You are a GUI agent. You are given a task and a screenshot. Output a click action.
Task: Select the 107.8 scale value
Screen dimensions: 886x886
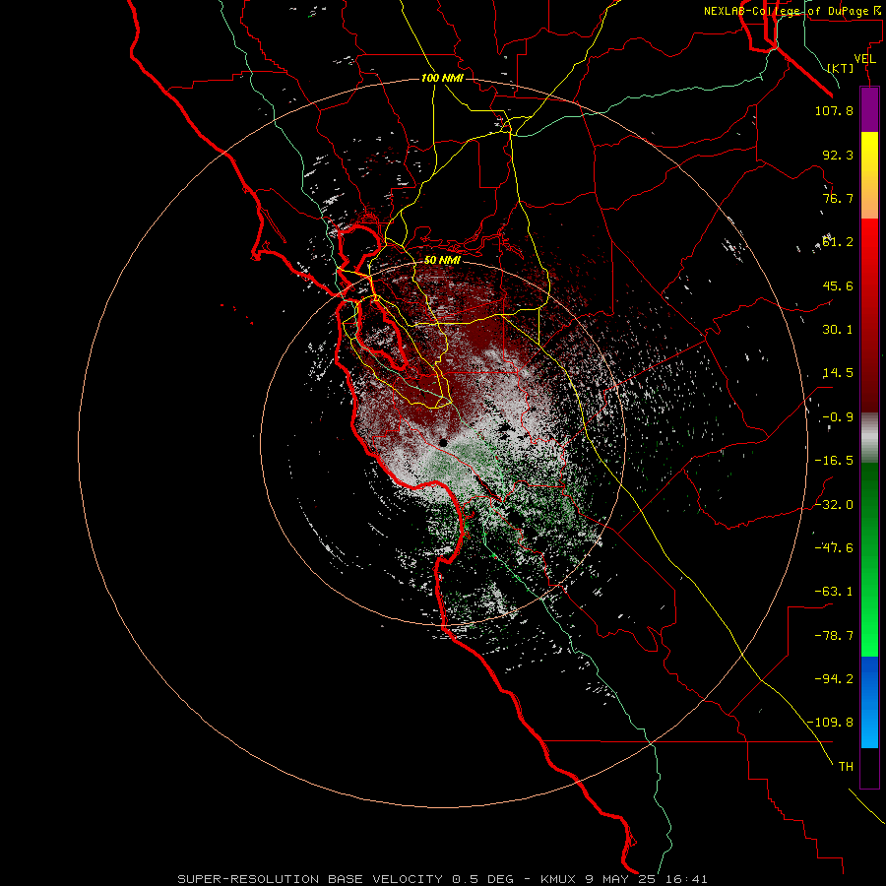834,110
